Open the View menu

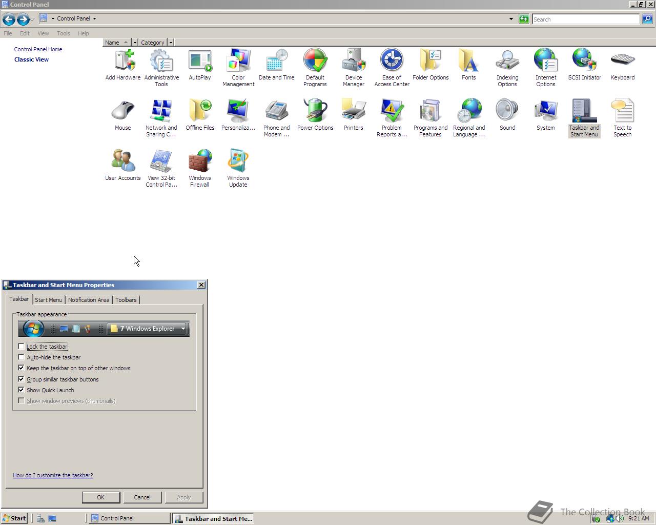pos(43,33)
